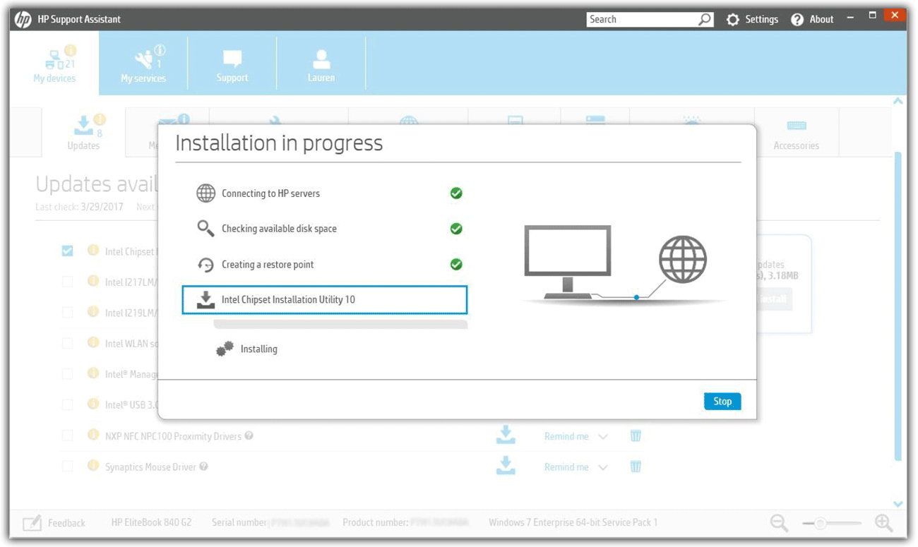The image size is (918, 547).
Task: Click the Stop button in installation dialog
Action: 722,401
